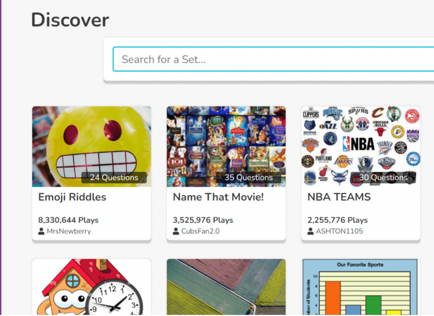The image size is (434, 316).
Task: Click the 'Search for a Set' field
Action: (x=271, y=59)
